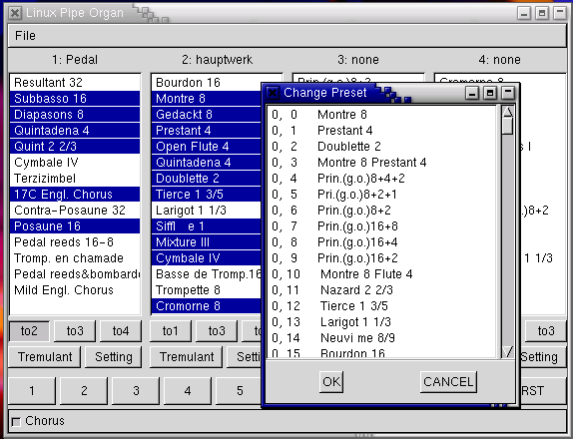Screen dimensions: 573x439
Task: Click the '2: hauptwerk' manual header
Action: point(217,60)
